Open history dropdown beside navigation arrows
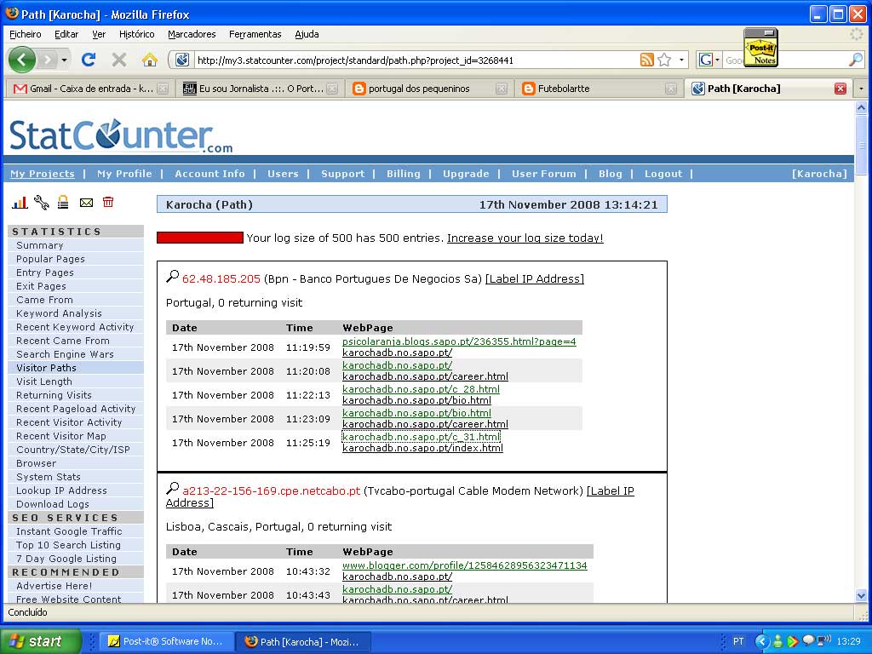This screenshot has width=872, height=654. (x=65, y=60)
